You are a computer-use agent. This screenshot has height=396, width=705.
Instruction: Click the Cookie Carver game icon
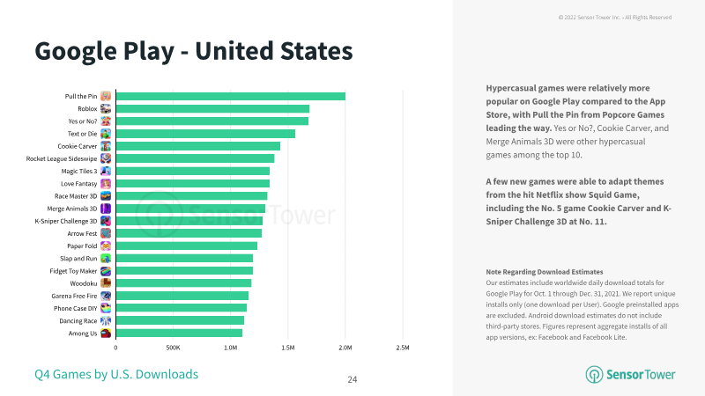click(106, 146)
